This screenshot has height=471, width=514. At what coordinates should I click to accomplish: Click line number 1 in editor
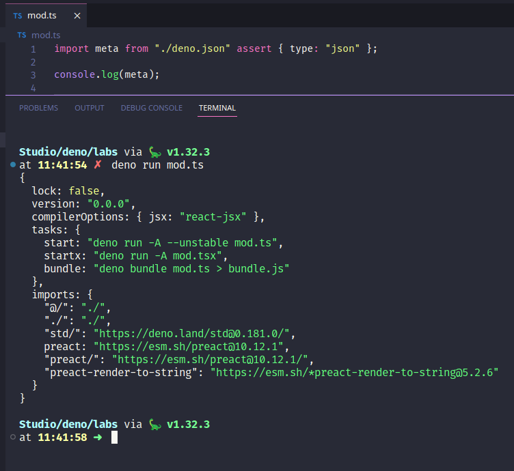33,49
